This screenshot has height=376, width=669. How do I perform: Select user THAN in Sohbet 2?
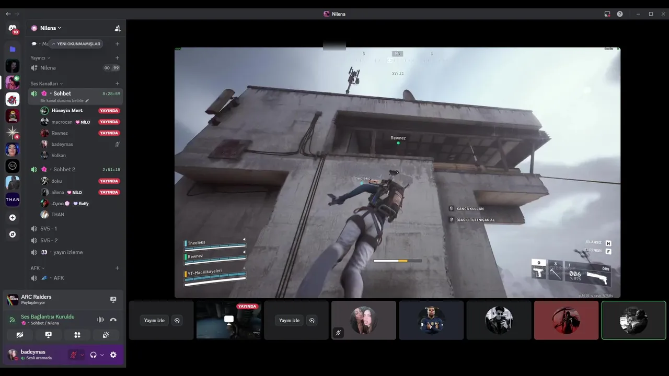point(80,215)
